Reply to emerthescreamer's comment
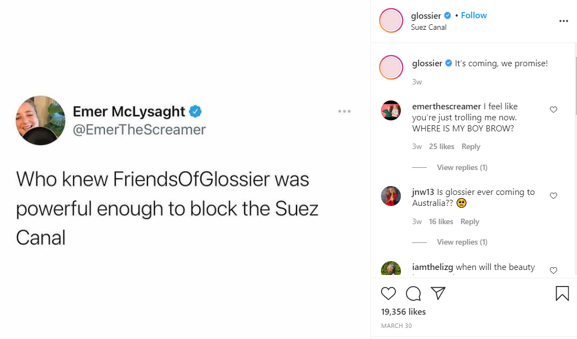Screen dimensions: 577x339 (x=471, y=146)
